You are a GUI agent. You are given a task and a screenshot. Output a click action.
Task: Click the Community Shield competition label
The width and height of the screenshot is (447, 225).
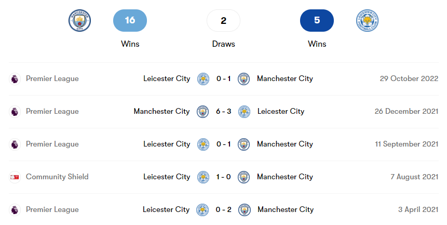pos(57,177)
